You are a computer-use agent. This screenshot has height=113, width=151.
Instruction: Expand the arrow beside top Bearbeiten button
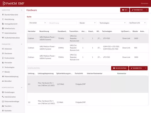click(146, 10)
